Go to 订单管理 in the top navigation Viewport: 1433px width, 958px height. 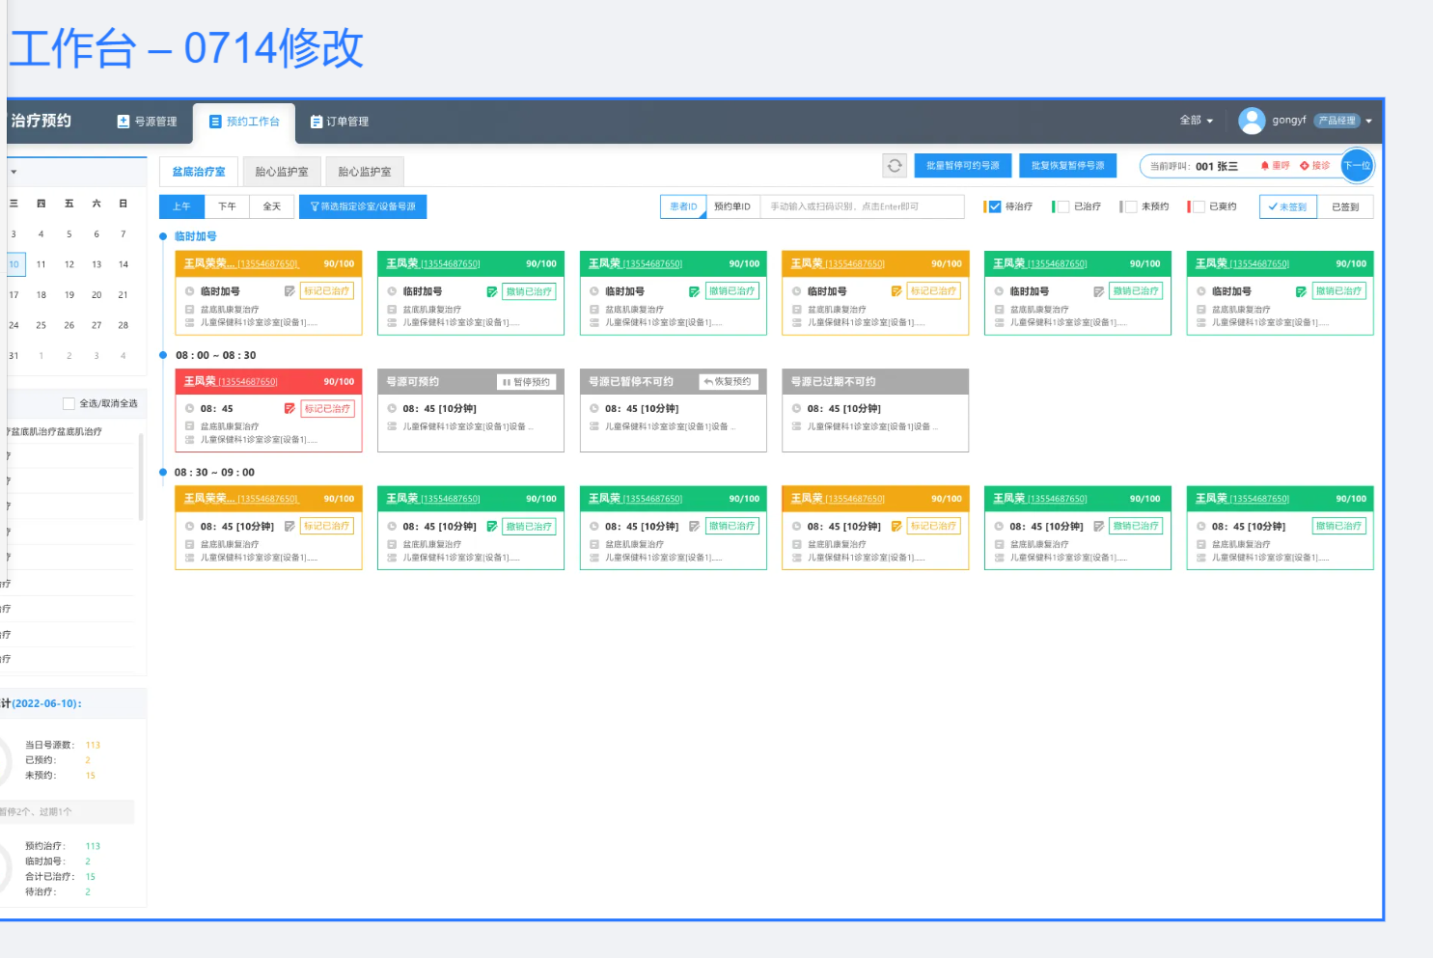pyautogui.click(x=340, y=122)
